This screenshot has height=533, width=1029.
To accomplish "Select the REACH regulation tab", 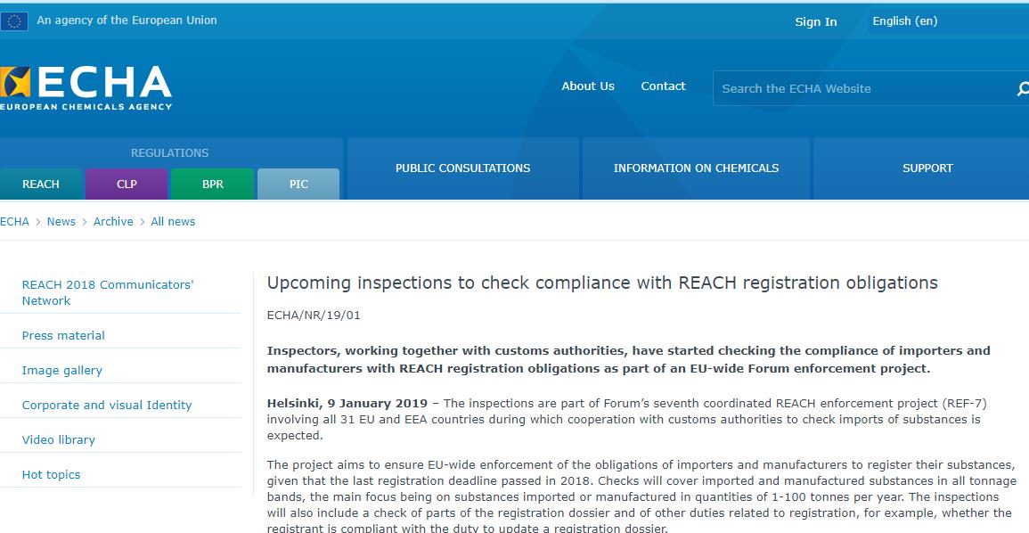I will 41,184.
